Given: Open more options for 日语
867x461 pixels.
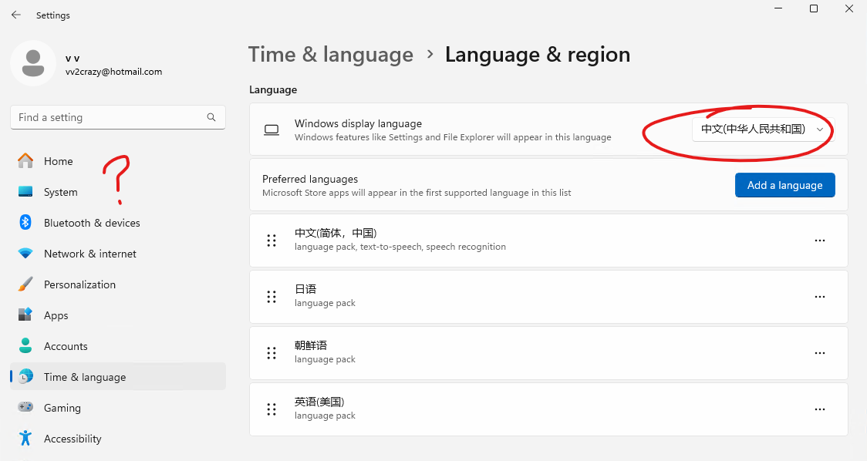Looking at the screenshot, I should coord(819,297).
